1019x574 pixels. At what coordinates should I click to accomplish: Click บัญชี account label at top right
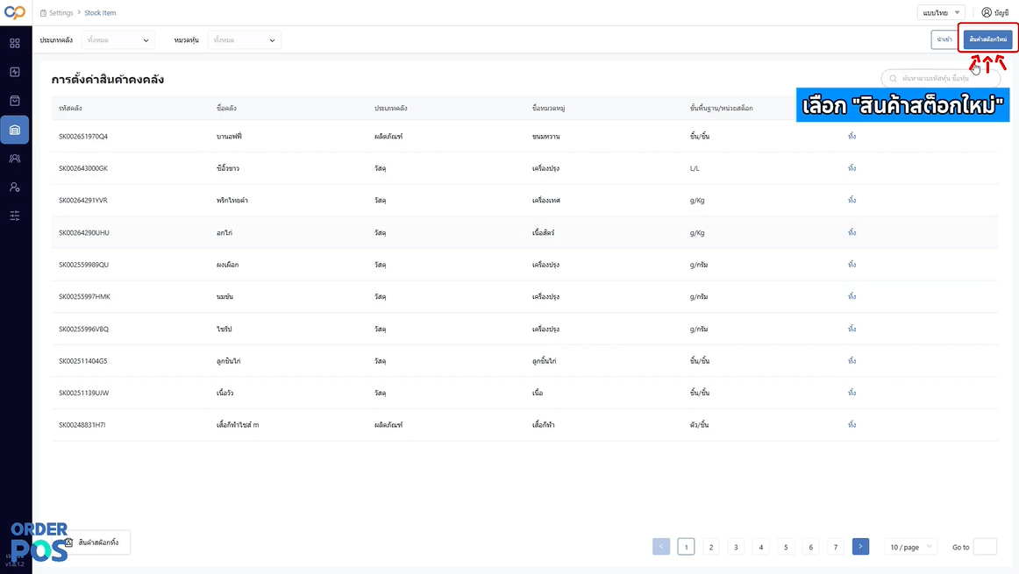click(1001, 13)
